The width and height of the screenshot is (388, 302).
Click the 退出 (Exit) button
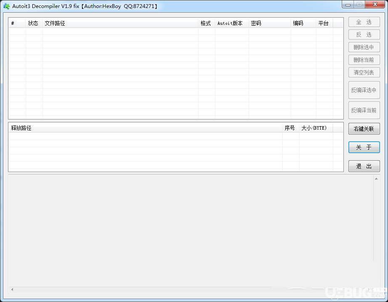[364, 166]
